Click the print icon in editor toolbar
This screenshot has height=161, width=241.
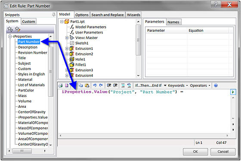[61, 85]
